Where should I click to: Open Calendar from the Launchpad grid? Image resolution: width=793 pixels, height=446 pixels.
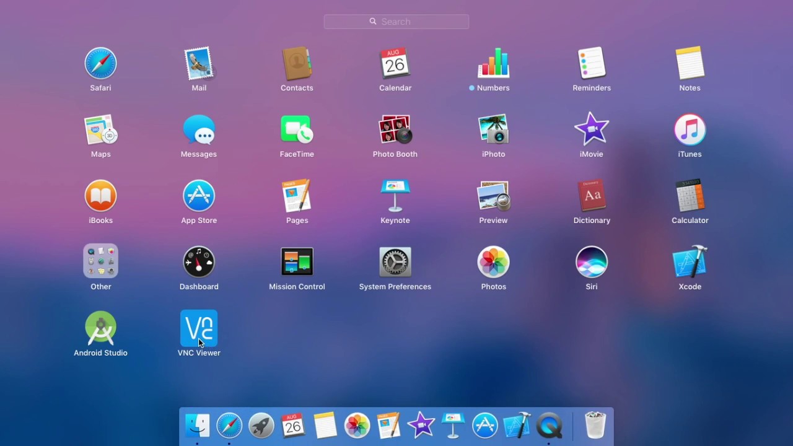pos(395,64)
